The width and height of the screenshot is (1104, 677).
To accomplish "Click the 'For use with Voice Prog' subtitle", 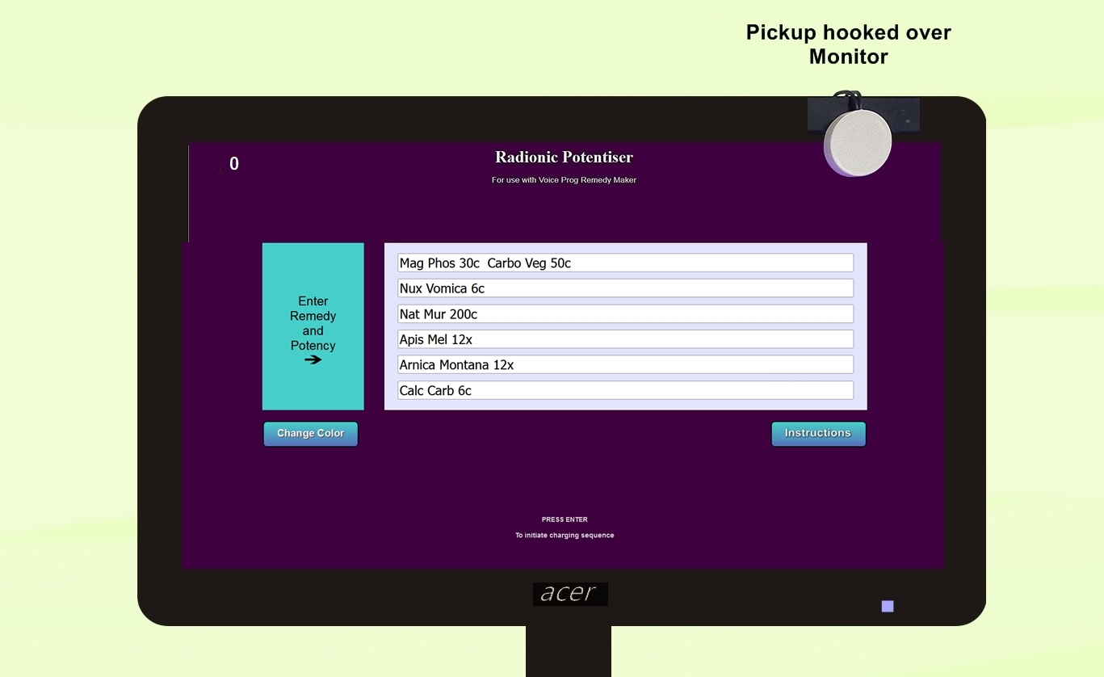I will click(x=564, y=180).
